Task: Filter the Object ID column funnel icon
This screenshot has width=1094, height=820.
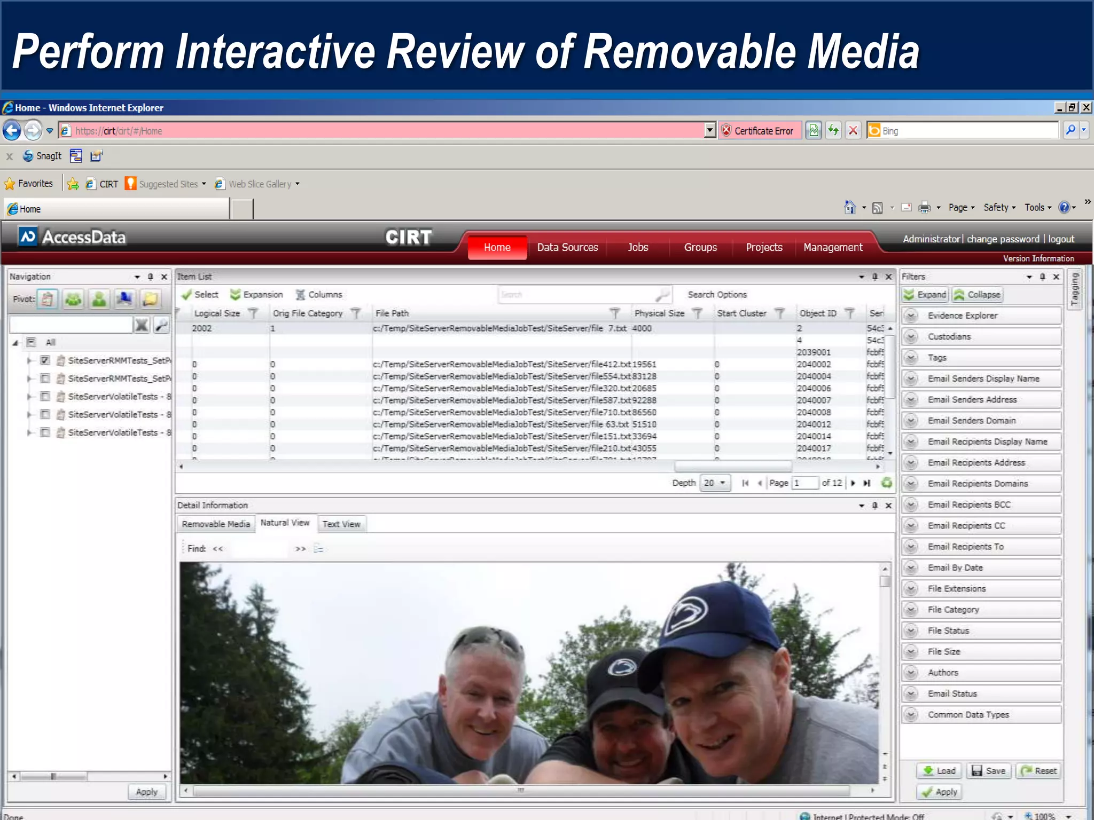Action: (849, 313)
